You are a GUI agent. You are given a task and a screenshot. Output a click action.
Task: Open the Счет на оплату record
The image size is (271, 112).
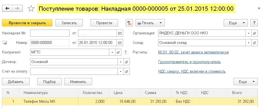127,71
